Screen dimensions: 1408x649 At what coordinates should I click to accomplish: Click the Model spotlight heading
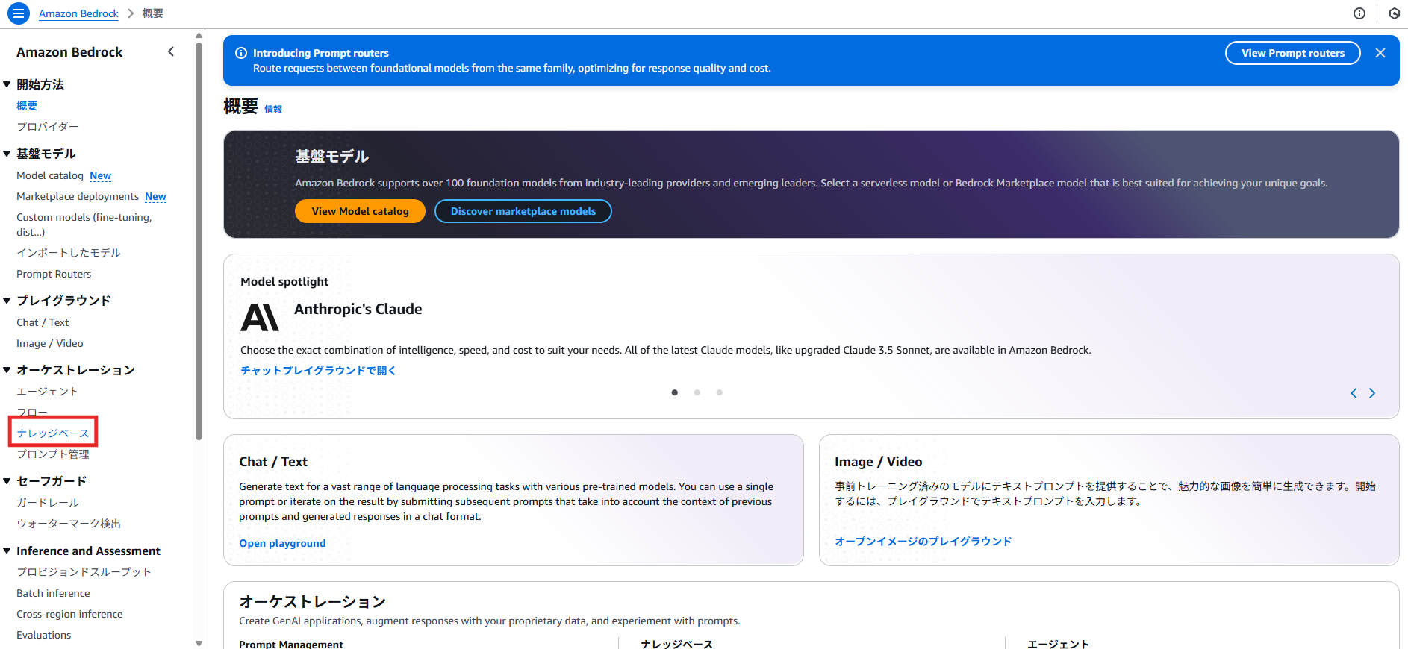[284, 281]
